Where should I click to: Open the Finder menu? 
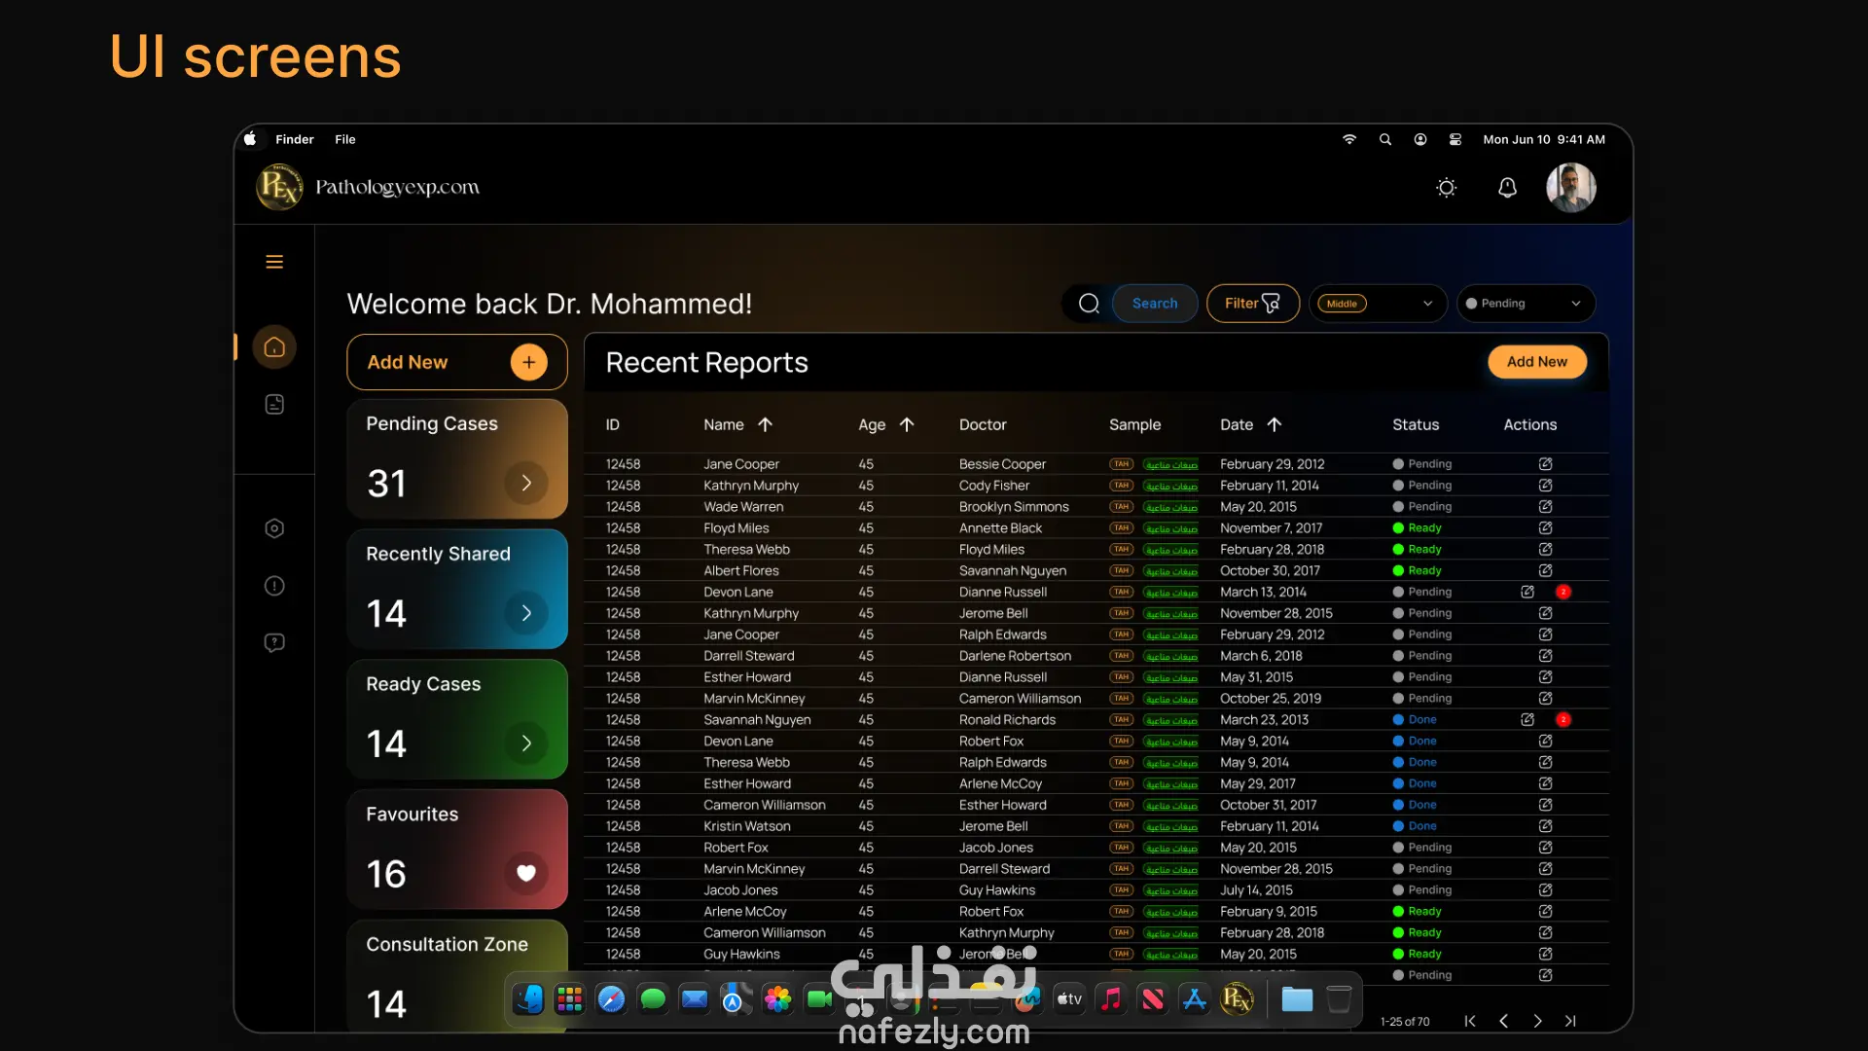[x=294, y=139]
